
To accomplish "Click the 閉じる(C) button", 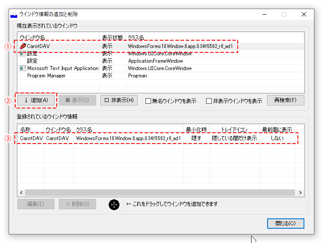I will 285,224.
